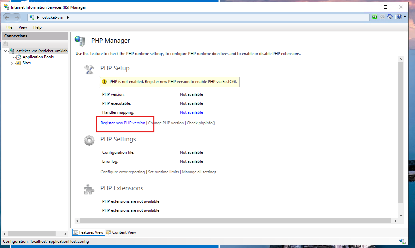Click the Handler mapping Not available link
Viewport: 415px width, 248px height.
tap(191, 112)
